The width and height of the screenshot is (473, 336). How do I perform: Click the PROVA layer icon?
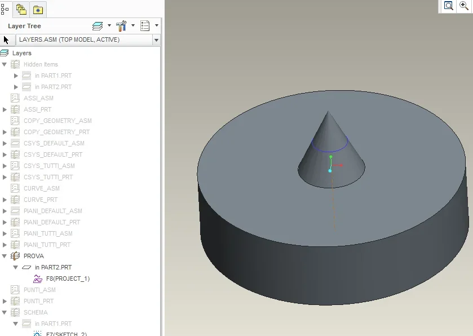(15, 256)
